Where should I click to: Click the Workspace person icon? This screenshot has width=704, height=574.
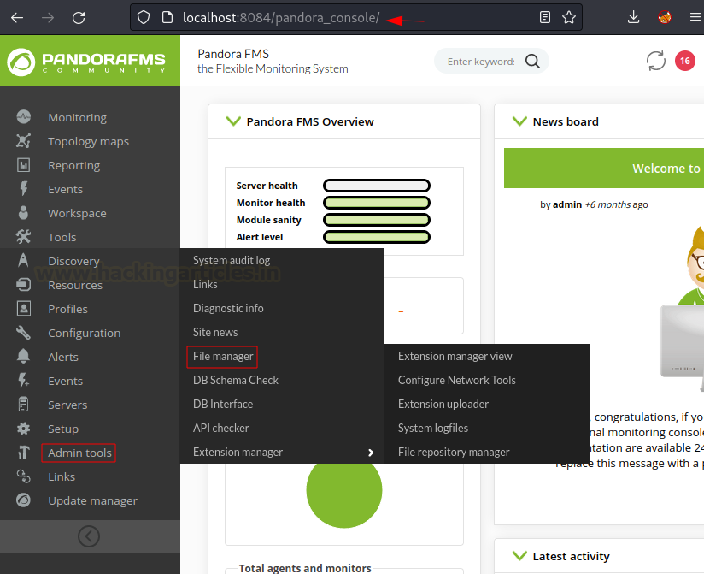click(x=23, y=213)
